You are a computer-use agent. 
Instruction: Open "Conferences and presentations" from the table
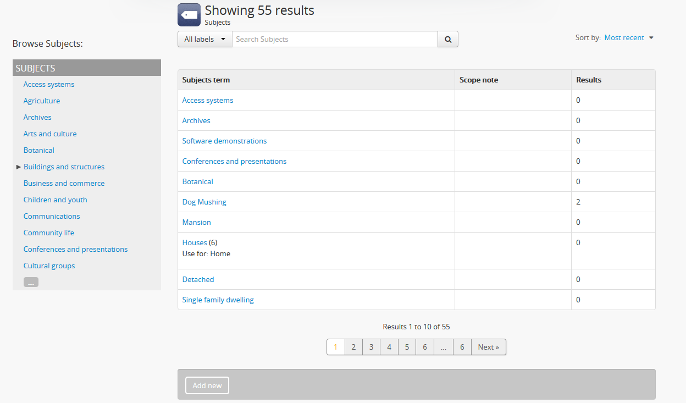tap(234, 161)
